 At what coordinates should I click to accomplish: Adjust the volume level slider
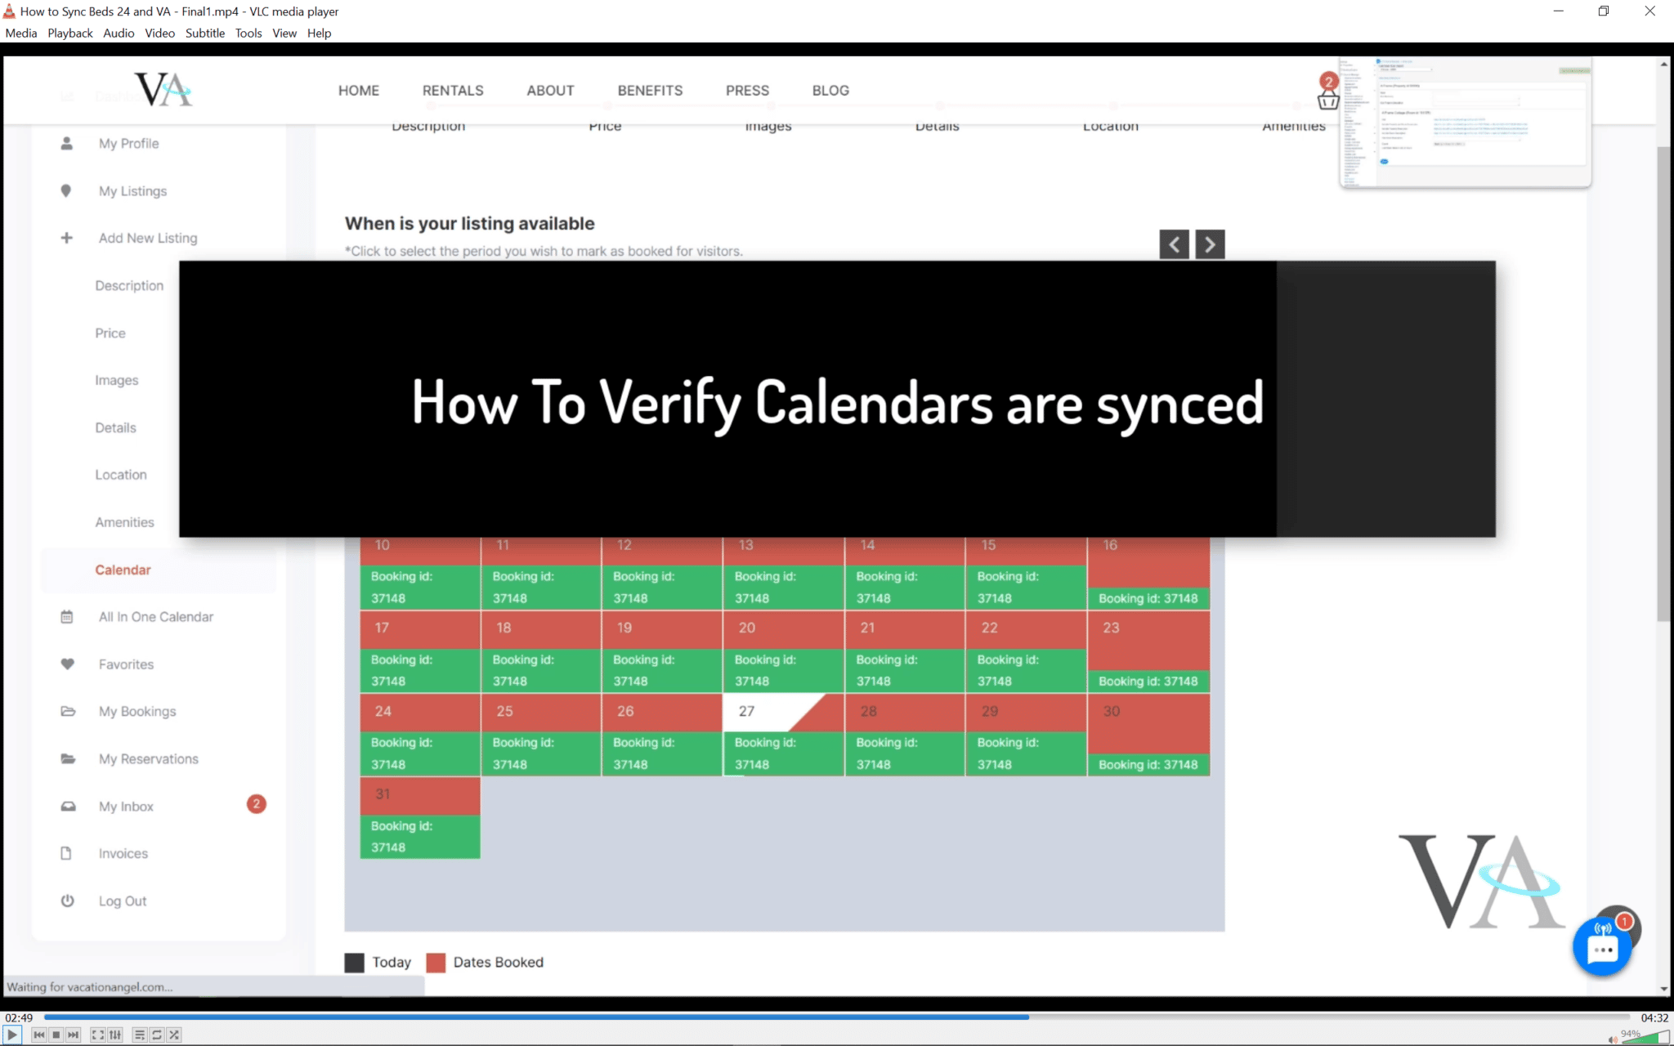(x=1645, y=1038)
